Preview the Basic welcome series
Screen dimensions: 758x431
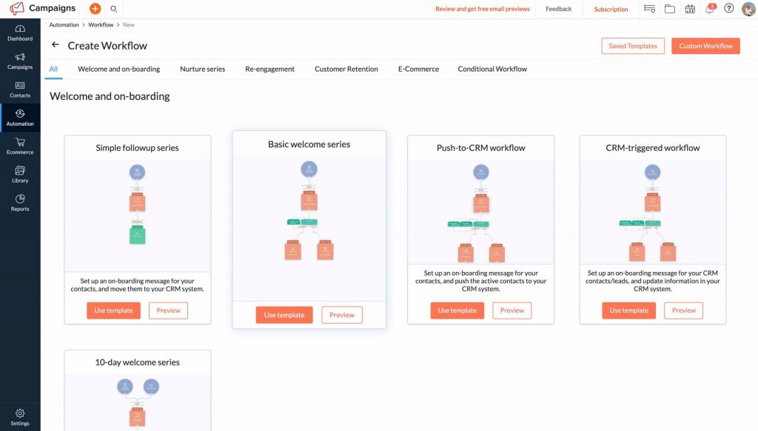click(x=342, y=315)
